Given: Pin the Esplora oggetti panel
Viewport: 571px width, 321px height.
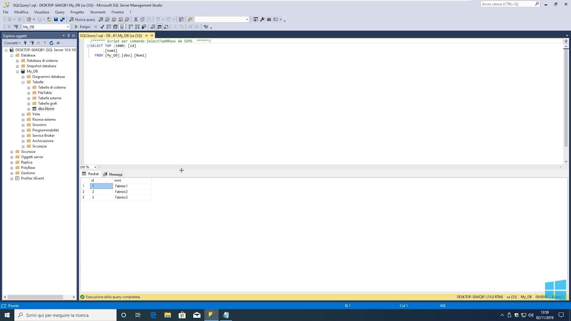Looking at the screenshot, I should tap(68, 36).
